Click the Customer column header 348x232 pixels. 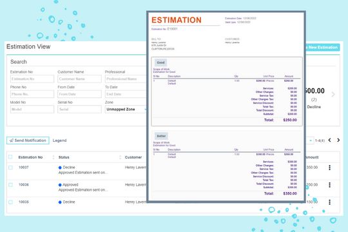coord(133,157)
